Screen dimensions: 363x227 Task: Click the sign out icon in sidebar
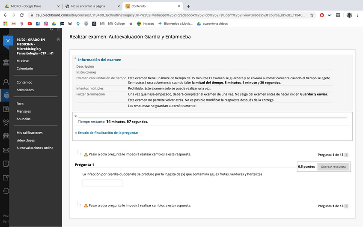point(6,191)
